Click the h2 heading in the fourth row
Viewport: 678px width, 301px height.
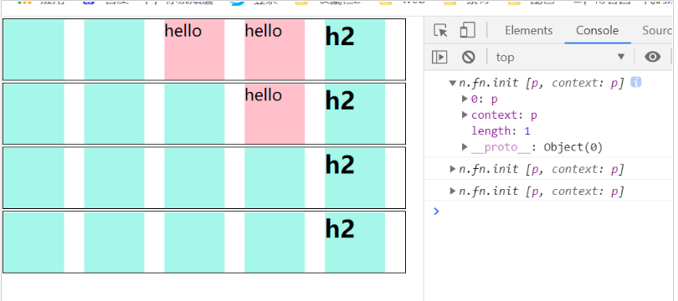340,228
